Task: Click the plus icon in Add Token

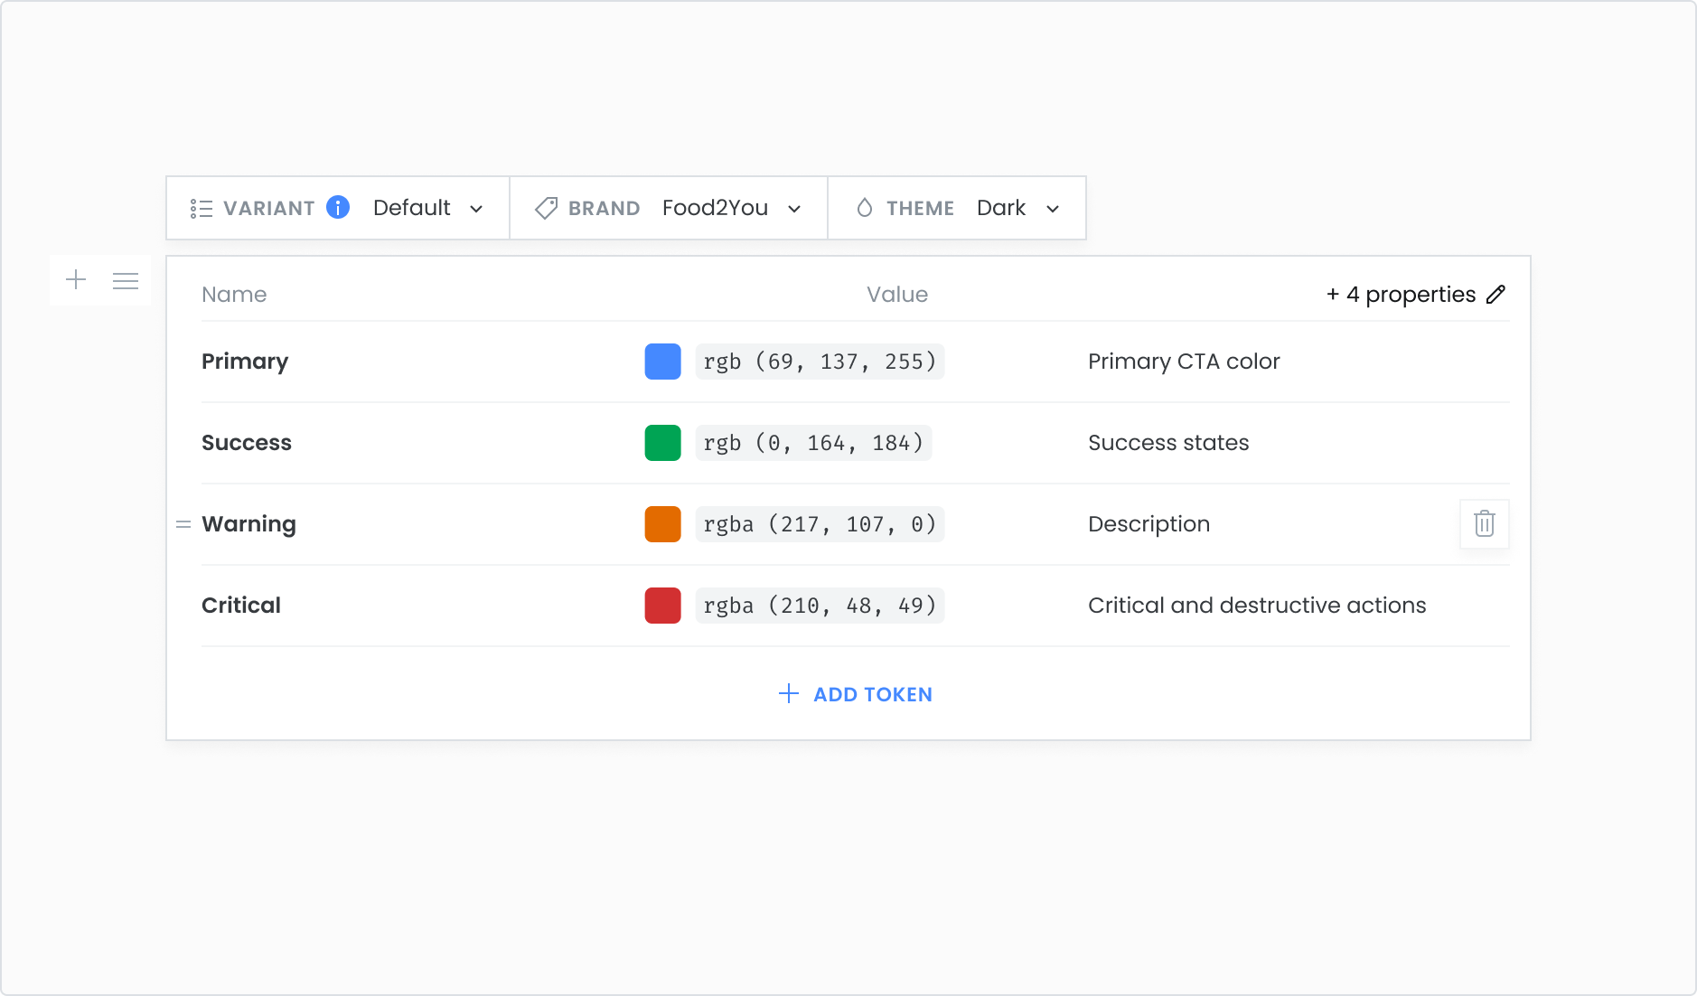Action: (789, 693)
